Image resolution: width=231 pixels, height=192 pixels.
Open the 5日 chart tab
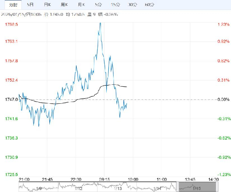point(30,5)
